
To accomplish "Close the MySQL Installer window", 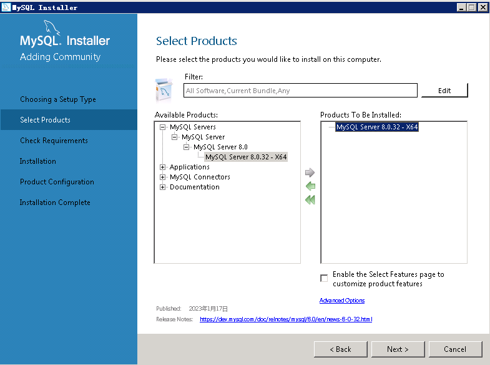I will click(x=483, y=7).
